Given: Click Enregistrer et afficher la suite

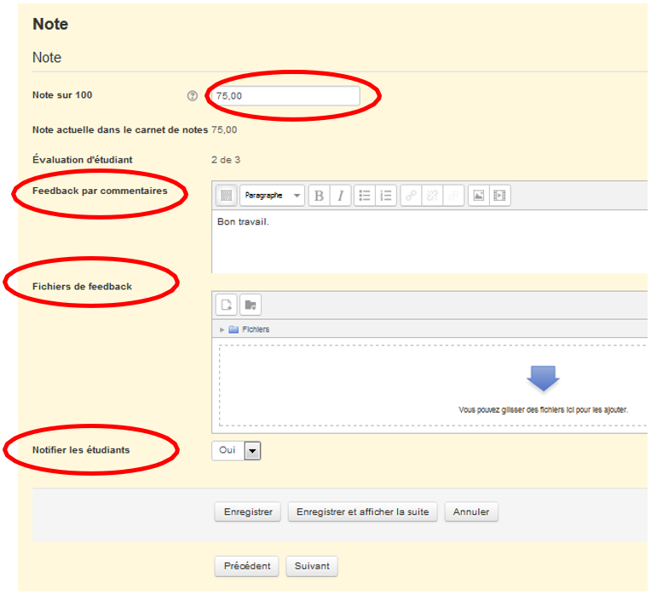Looking at the screenshot, I should (363, 512).
